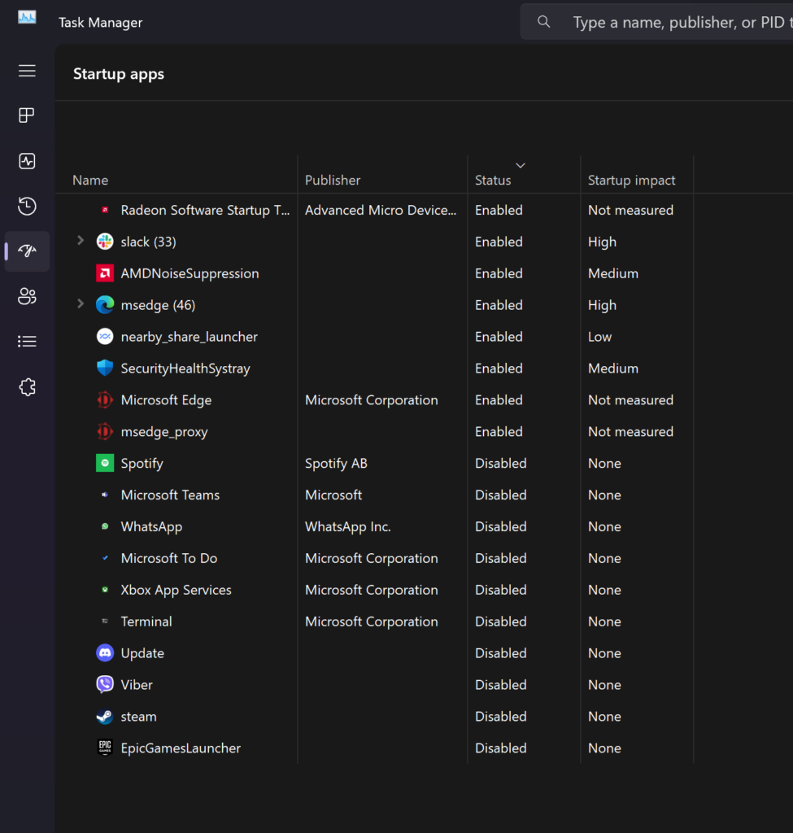The image size is (793, 833).
Task: Expand the slack (33) group
Action: 80,241
